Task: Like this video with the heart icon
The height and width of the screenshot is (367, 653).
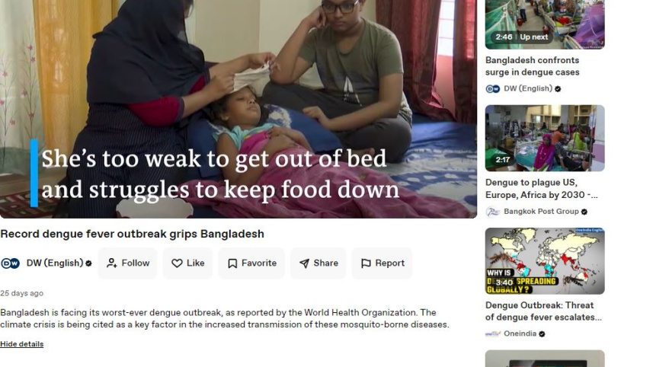Action: click(187, 263)
